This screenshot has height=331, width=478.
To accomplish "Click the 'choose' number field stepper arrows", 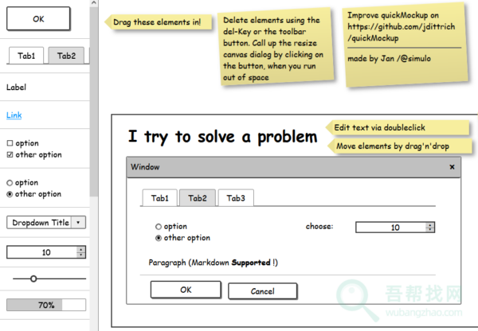I will 430,227.
